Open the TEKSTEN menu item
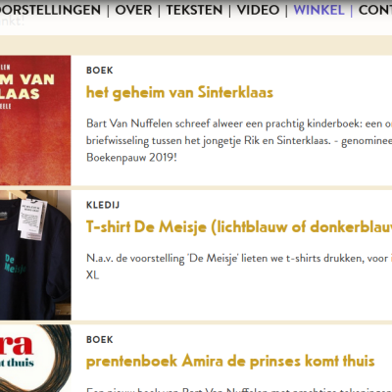Image resolution: width=392 pixels, height=392 pixels. (194, 10)
